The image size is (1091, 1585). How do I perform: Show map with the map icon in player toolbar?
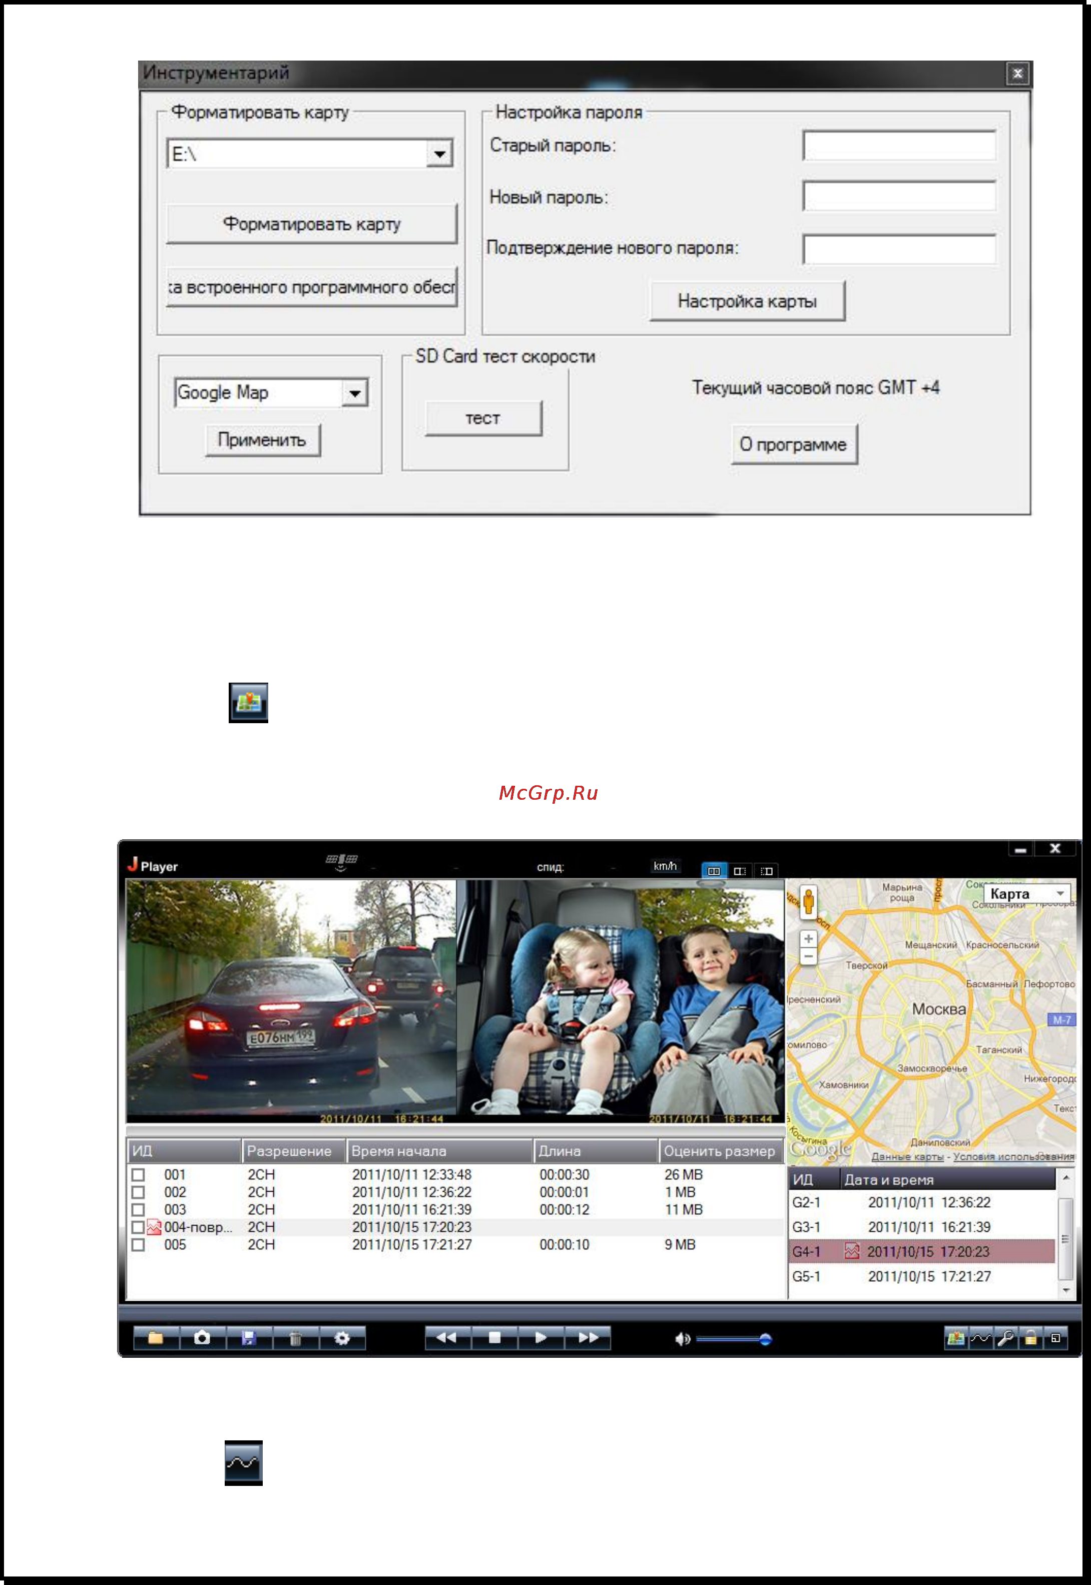[x=956, y=1338]
